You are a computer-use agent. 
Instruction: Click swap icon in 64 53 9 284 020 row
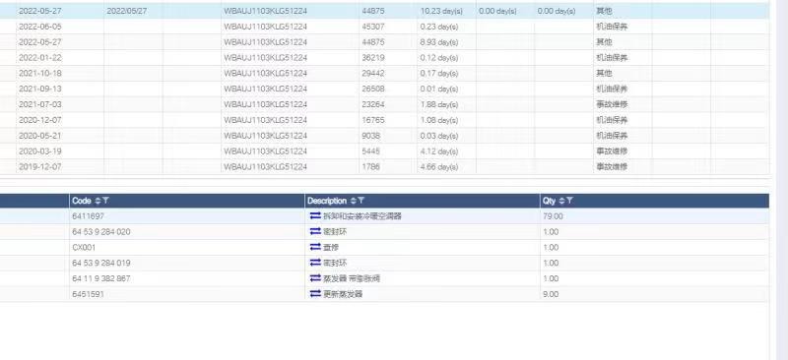[315, 231]
